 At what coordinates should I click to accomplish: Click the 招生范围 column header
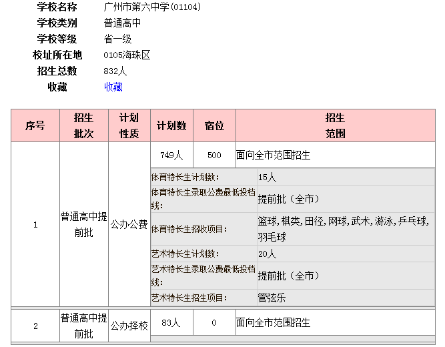(x=336, y=125)
